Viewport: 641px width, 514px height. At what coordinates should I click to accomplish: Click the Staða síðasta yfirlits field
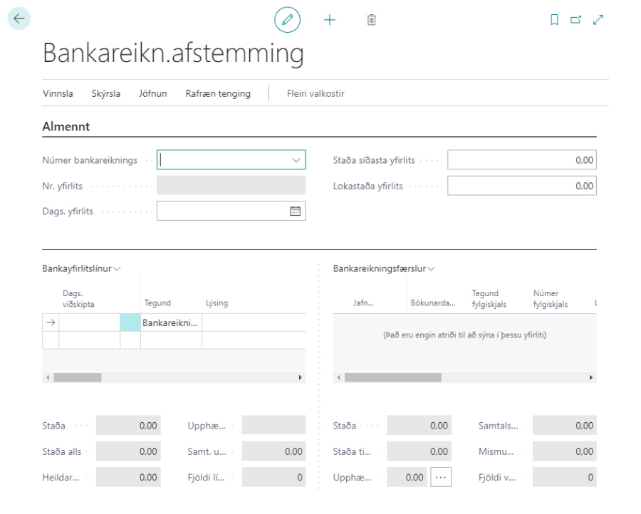[521, 160]
